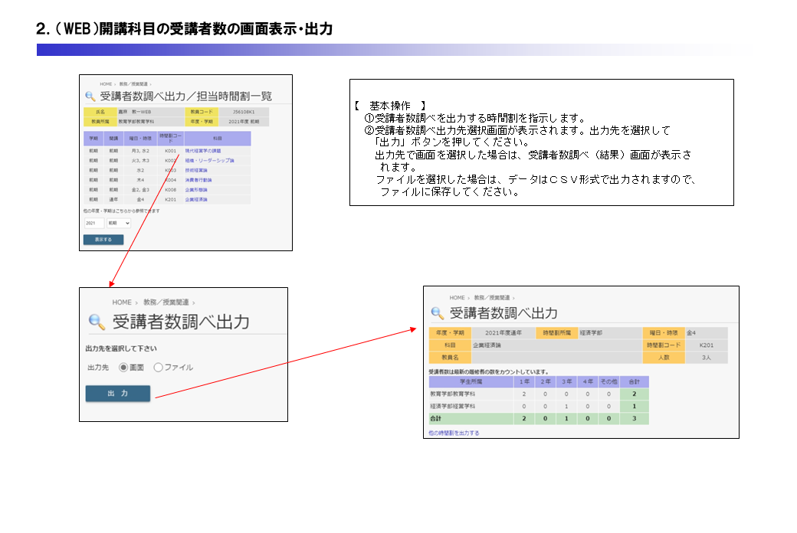
Task: Click the 火3, 木3 day-period cell
Action: click(140, 161)
